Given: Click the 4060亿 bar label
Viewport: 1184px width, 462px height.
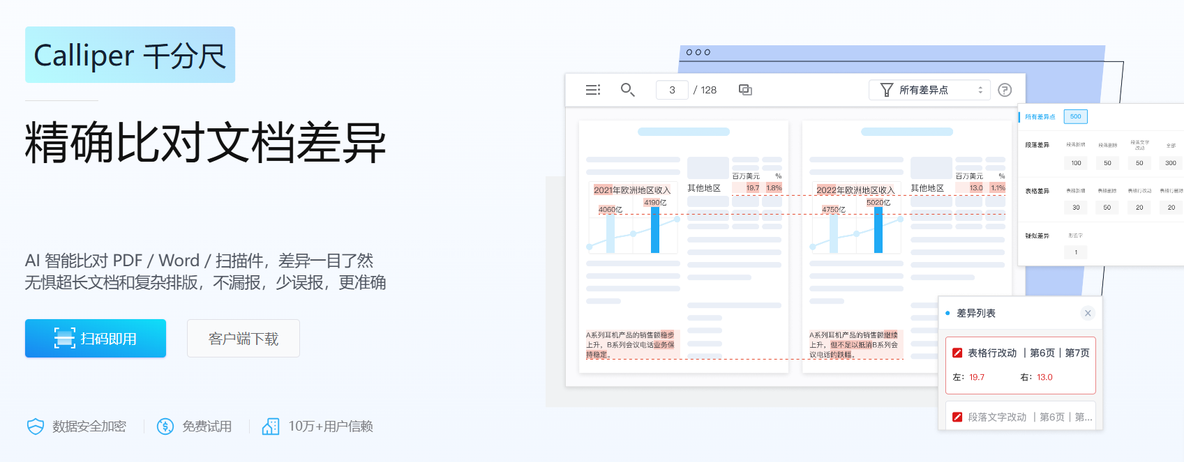Looking at the screenshot, I should click(610, 210).
